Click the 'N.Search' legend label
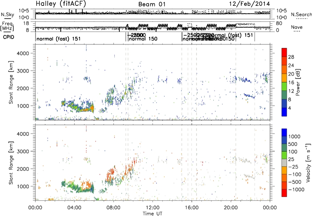Viewport: 312px width, 216px height. point(301,14)
